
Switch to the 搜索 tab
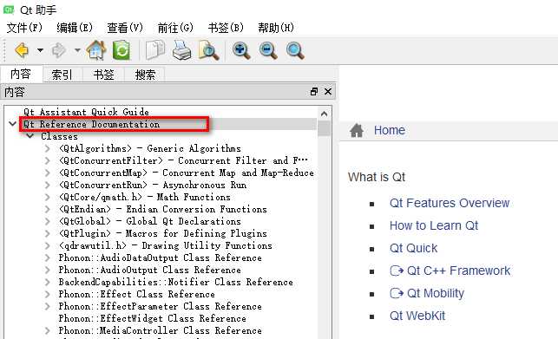[x=145, y=75]
